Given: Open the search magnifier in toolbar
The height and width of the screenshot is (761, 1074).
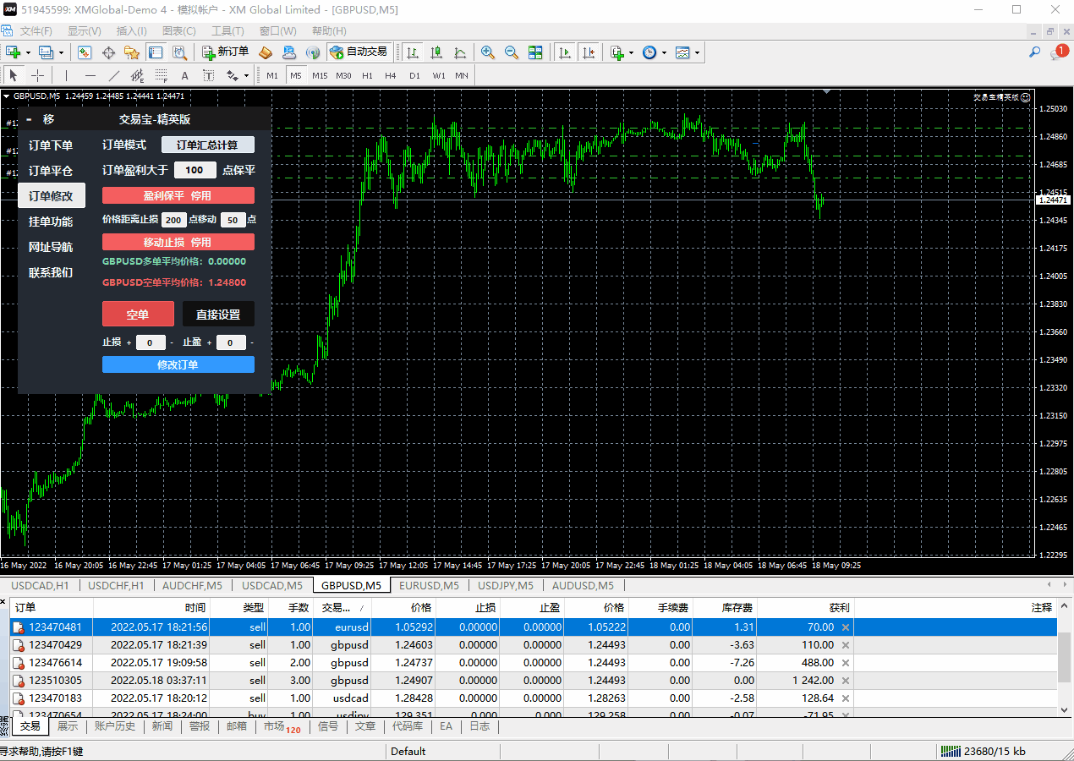Looking at the screenshot, I should coord(1034,52).
